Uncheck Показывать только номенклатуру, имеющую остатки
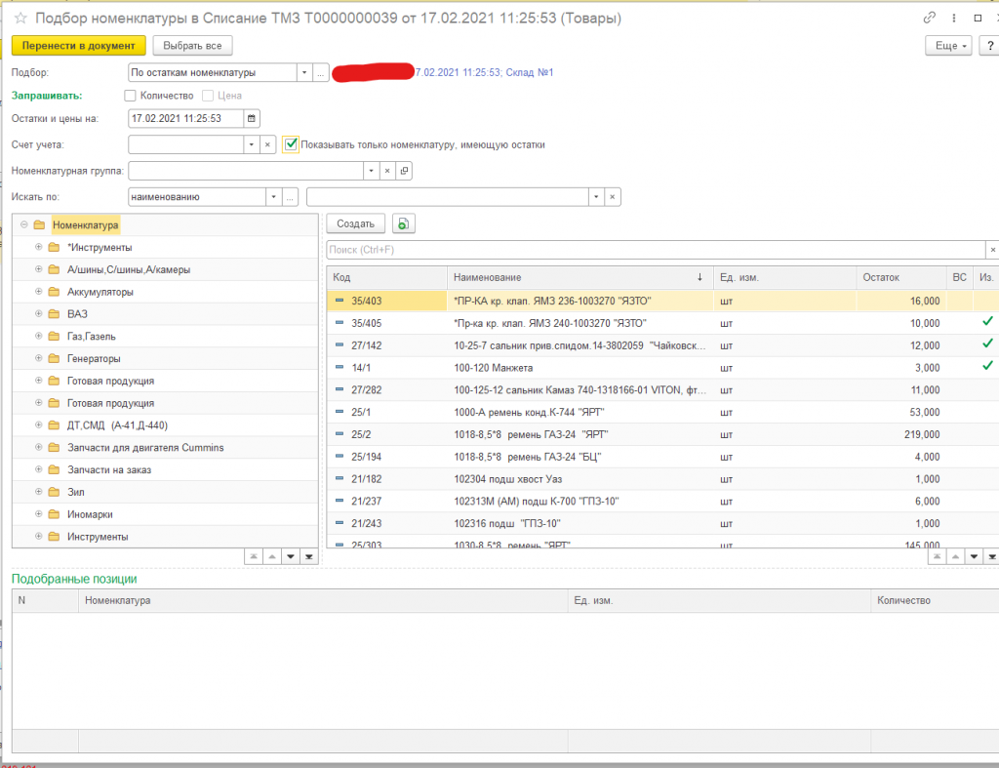The image size is (999, 768). coord(291,144)
